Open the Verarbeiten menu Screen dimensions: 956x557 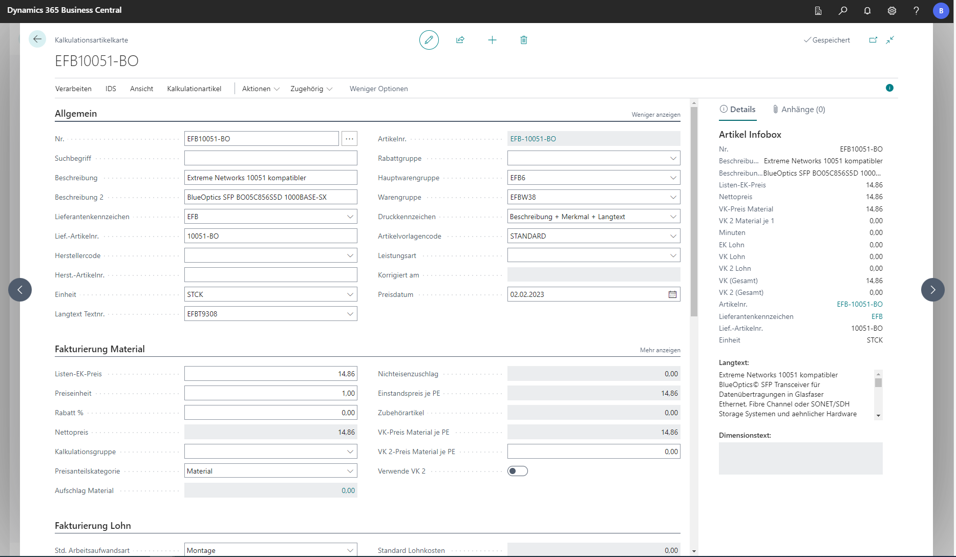pyautogui.click(x=73, y=89)
